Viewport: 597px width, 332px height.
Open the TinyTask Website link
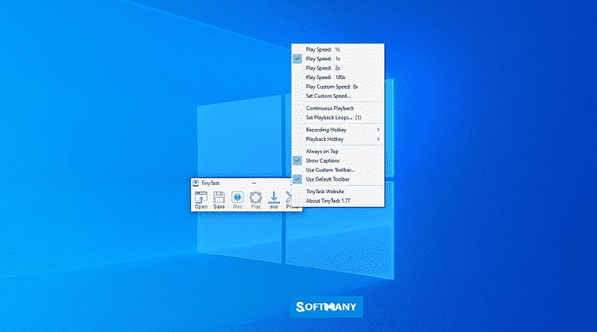pyautogui.click(x=327, y=191)
